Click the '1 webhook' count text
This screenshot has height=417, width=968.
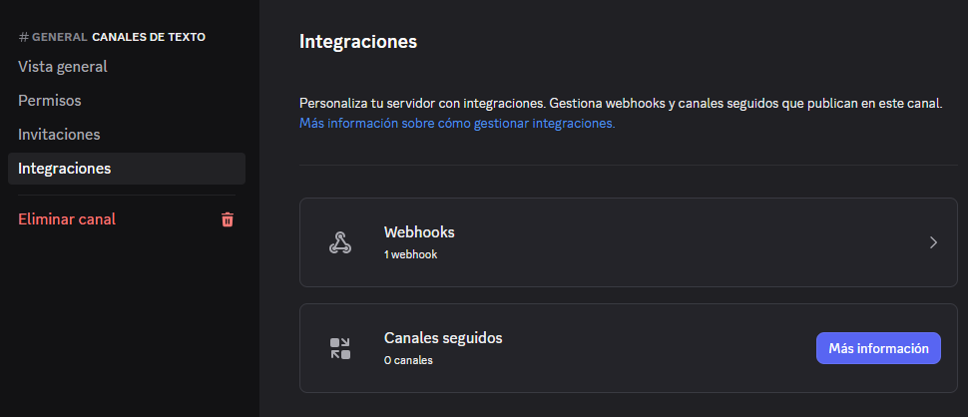[410, 254]
